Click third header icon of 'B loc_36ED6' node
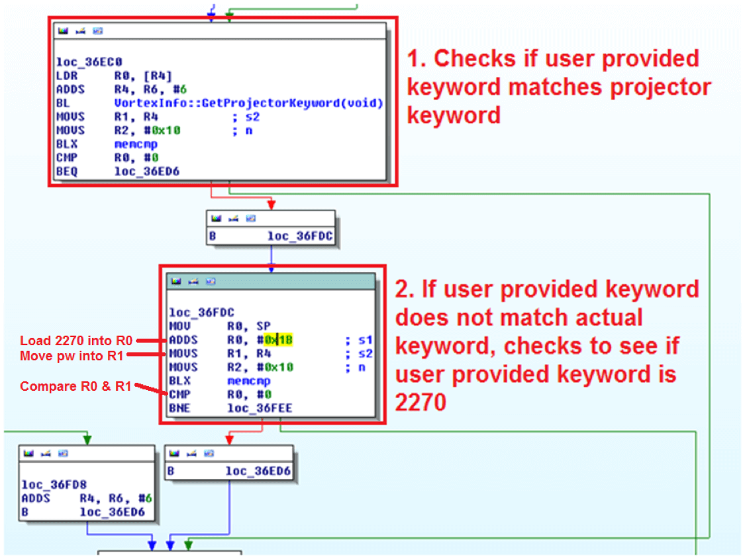The height and width of the screenshot is (559, 745). coord(209,454)
